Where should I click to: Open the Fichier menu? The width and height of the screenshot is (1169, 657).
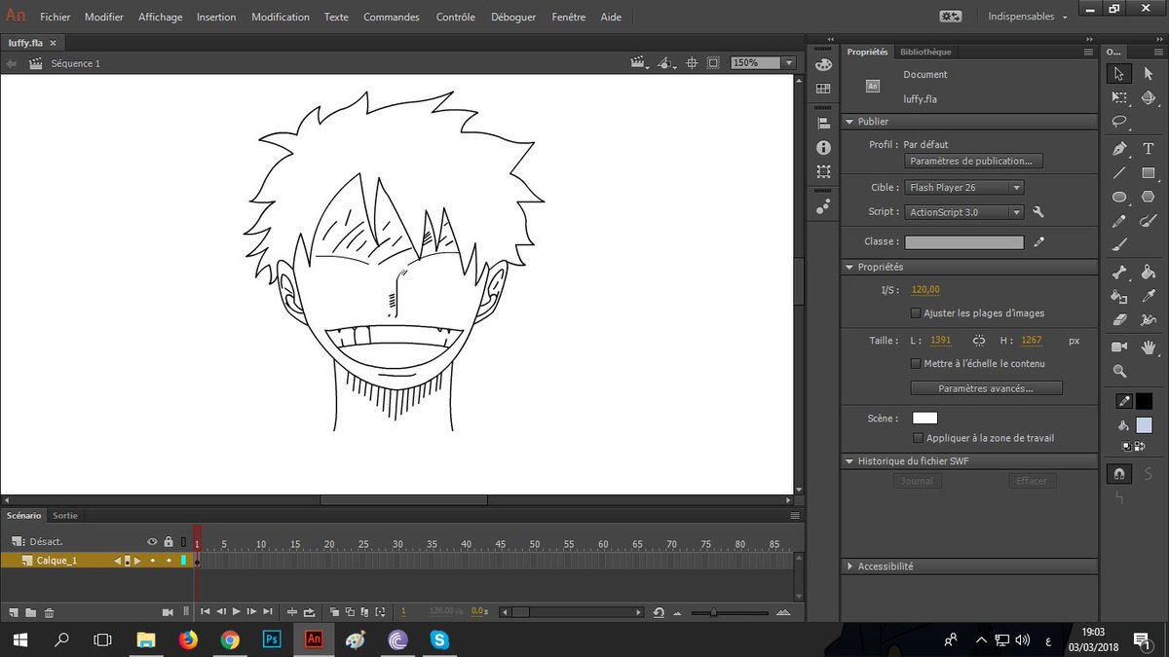(55, 17)
